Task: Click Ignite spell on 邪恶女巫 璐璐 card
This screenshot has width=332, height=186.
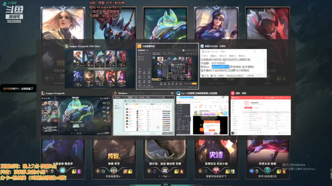Action: point(284,171)
